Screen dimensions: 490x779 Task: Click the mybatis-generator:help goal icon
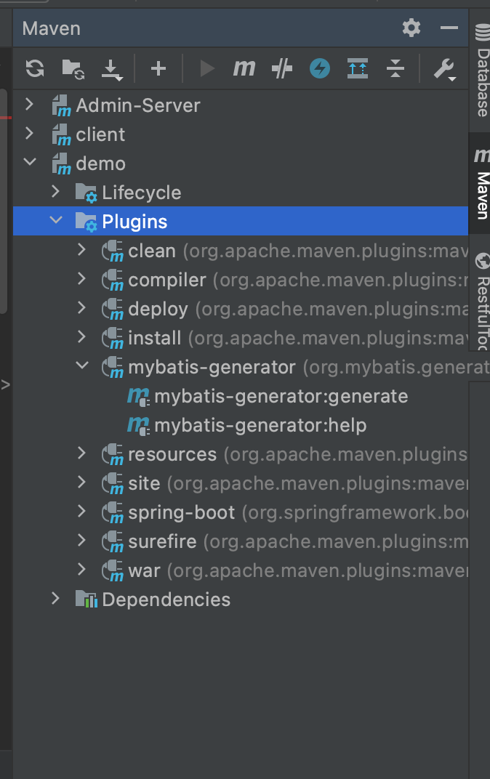[x=138, y=426]
